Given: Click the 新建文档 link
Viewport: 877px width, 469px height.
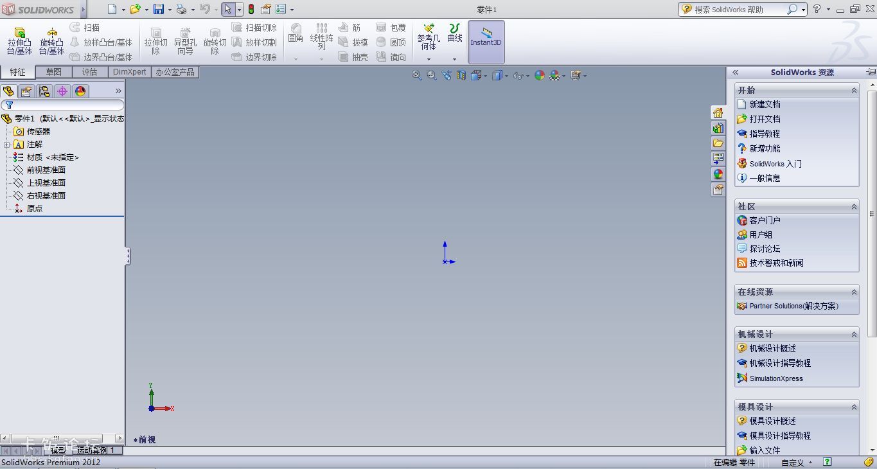Looking at the screenshot, I should point(765,104).
